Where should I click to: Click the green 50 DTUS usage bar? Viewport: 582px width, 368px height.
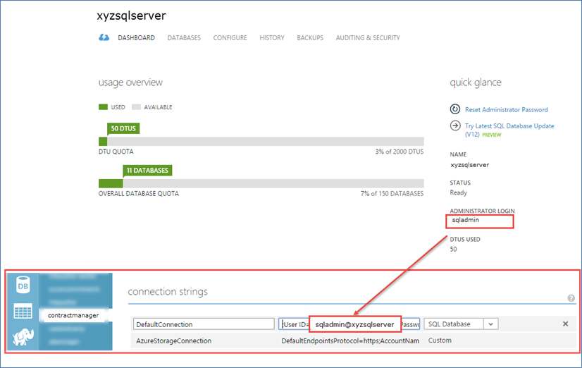pyautogui.click(x=103, y=142)
